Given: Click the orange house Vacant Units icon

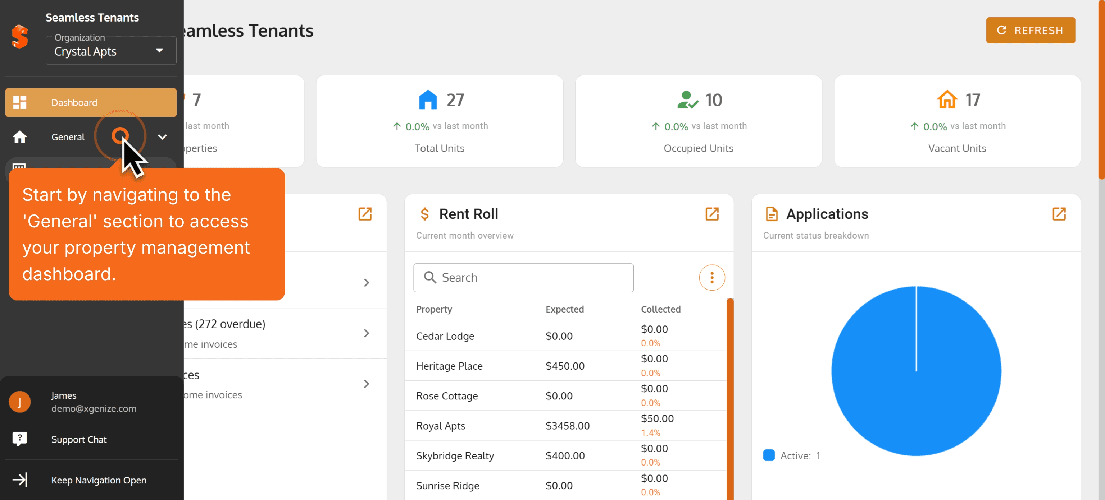Looking at the screenshot, I should tap(947, 100).
